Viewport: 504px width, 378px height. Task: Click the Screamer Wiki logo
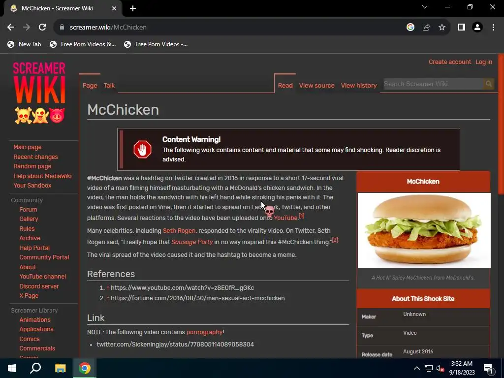pyautogui.click(x=39, y=93)
